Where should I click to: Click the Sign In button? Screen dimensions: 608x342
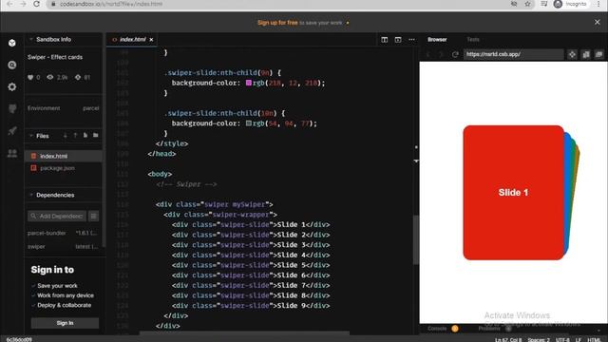pos(65,323)
